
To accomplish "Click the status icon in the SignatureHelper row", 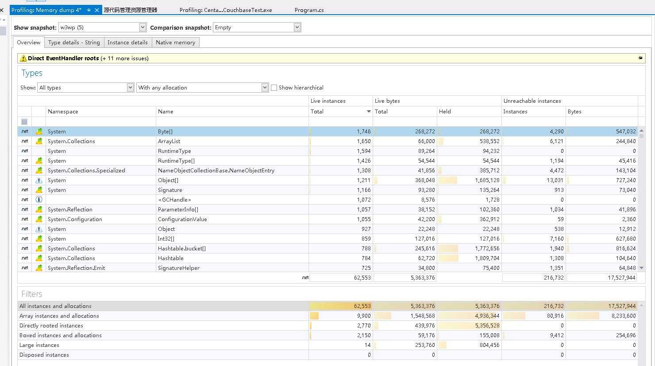I will (39, 268).
